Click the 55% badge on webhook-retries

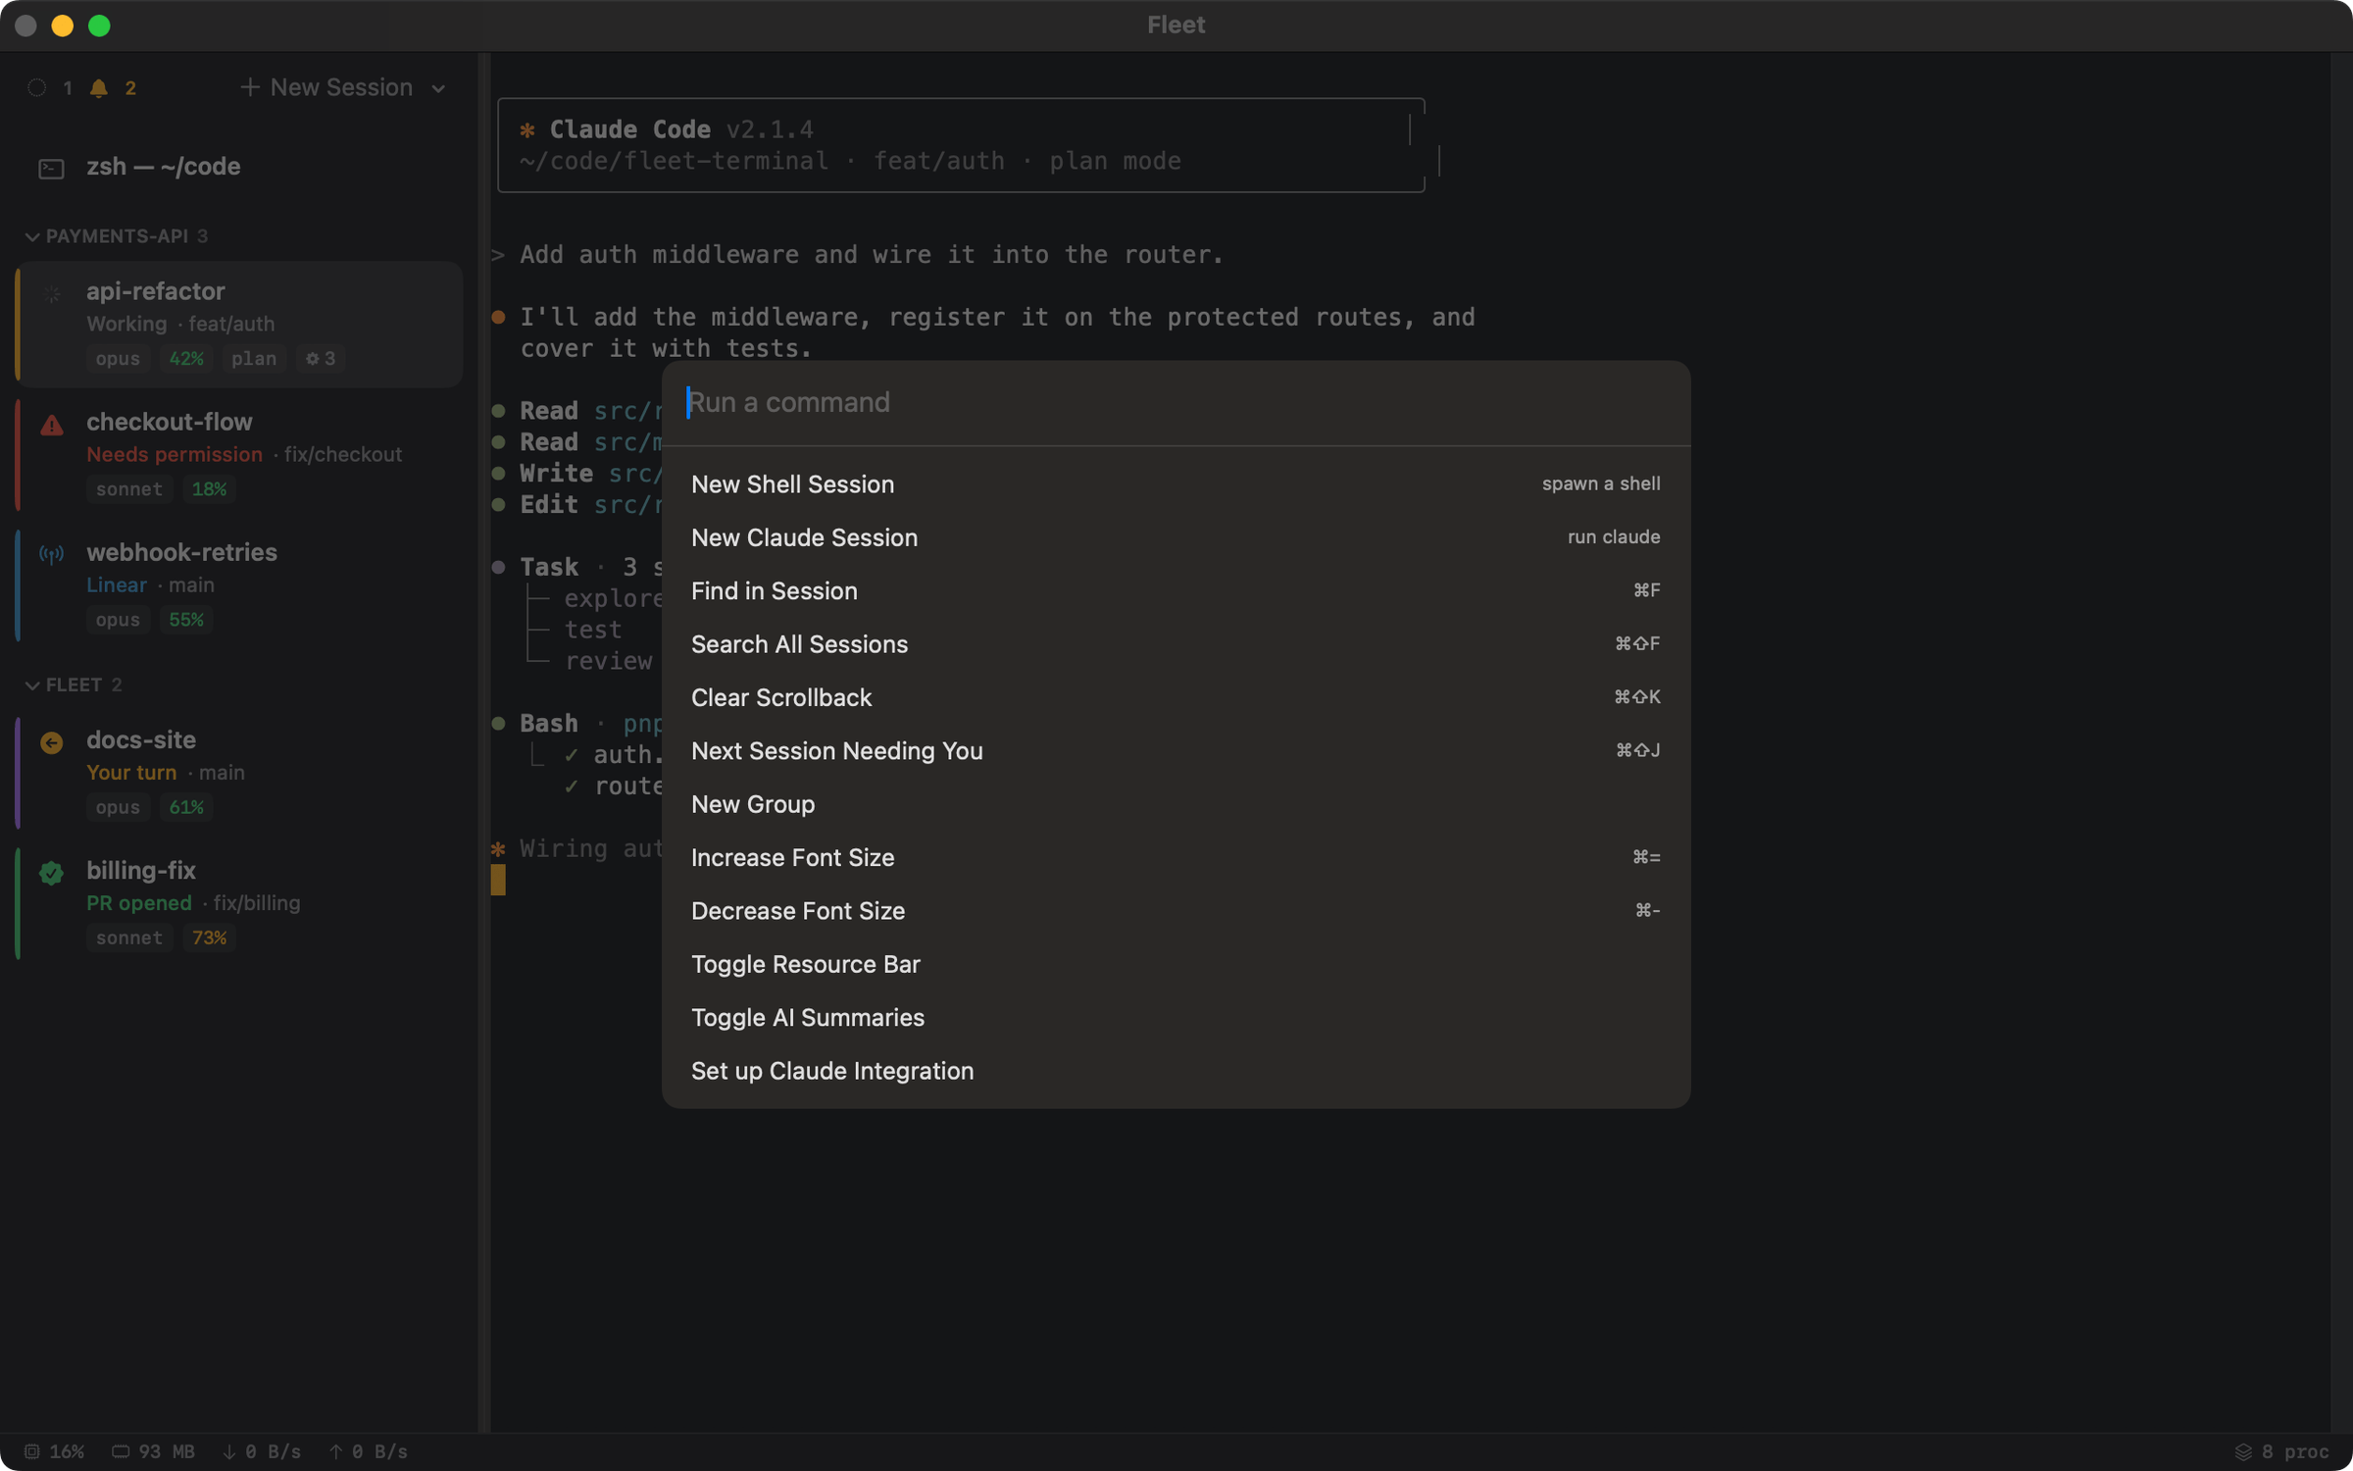pos(186,620)
